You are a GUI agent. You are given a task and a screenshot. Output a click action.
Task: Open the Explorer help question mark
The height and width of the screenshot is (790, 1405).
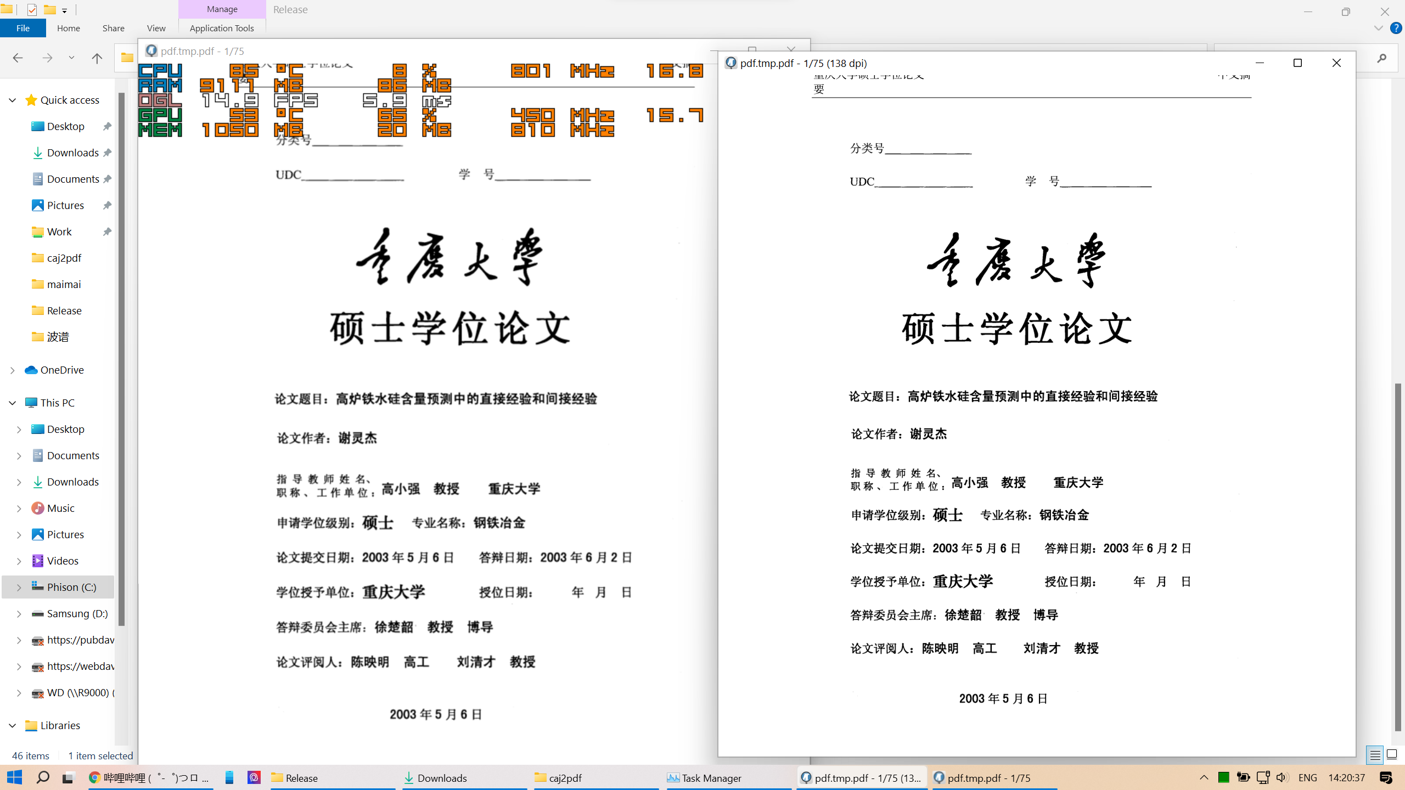coord(1396,28)
